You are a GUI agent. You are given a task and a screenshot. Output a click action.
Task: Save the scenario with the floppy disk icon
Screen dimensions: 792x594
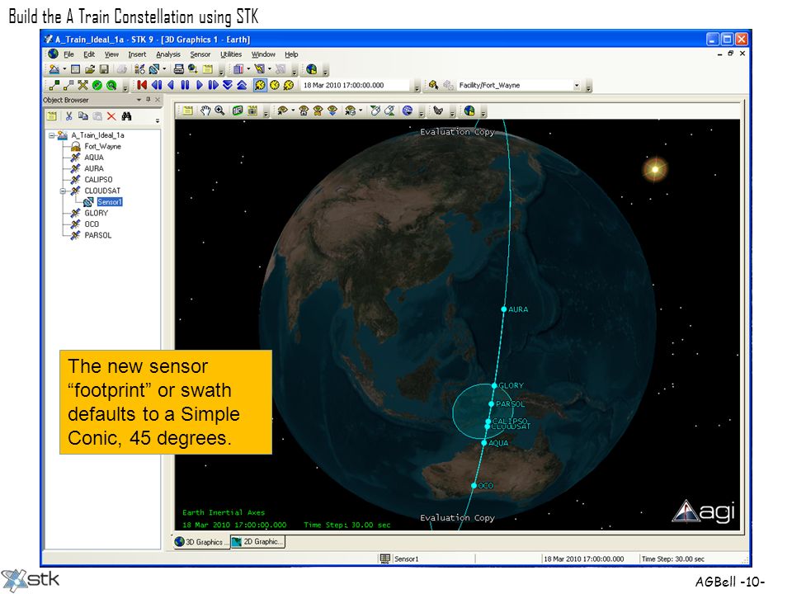click(104, 69)
